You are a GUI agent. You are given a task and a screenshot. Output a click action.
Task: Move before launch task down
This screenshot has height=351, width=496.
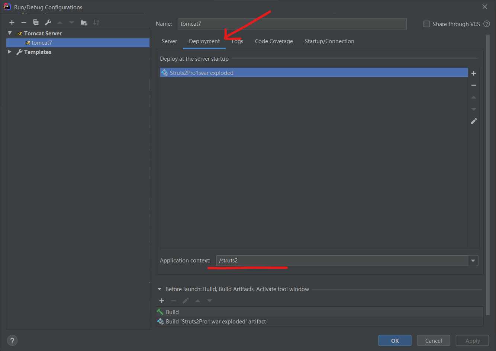(x=210, y=301)
